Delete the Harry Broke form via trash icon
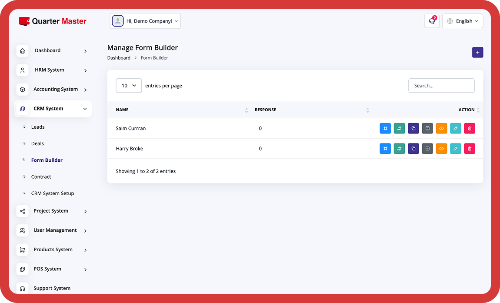 point(470,148)
